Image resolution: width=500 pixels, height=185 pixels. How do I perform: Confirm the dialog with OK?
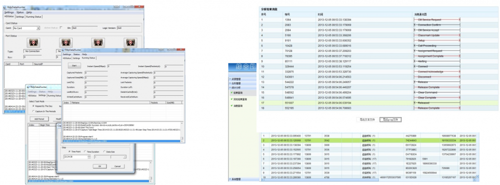coord(100,166)
